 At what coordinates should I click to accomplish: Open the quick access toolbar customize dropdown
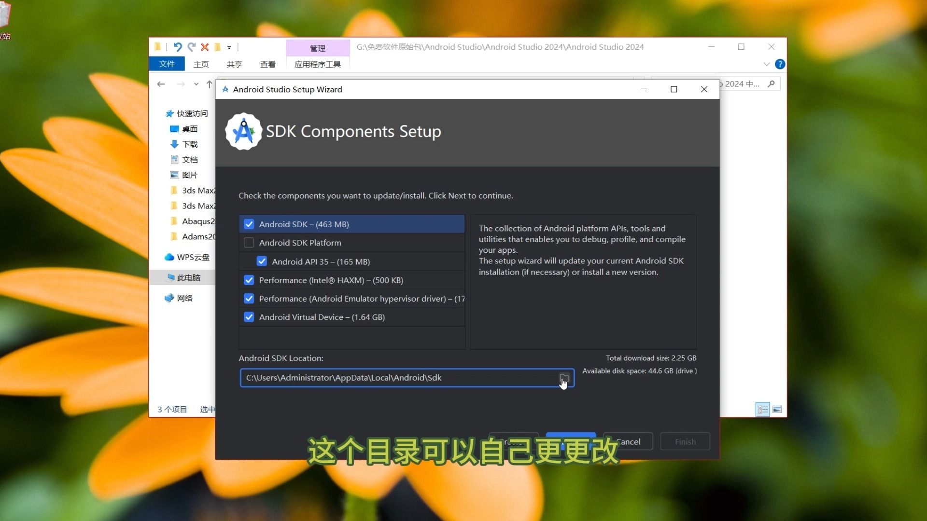coord(229,47)
